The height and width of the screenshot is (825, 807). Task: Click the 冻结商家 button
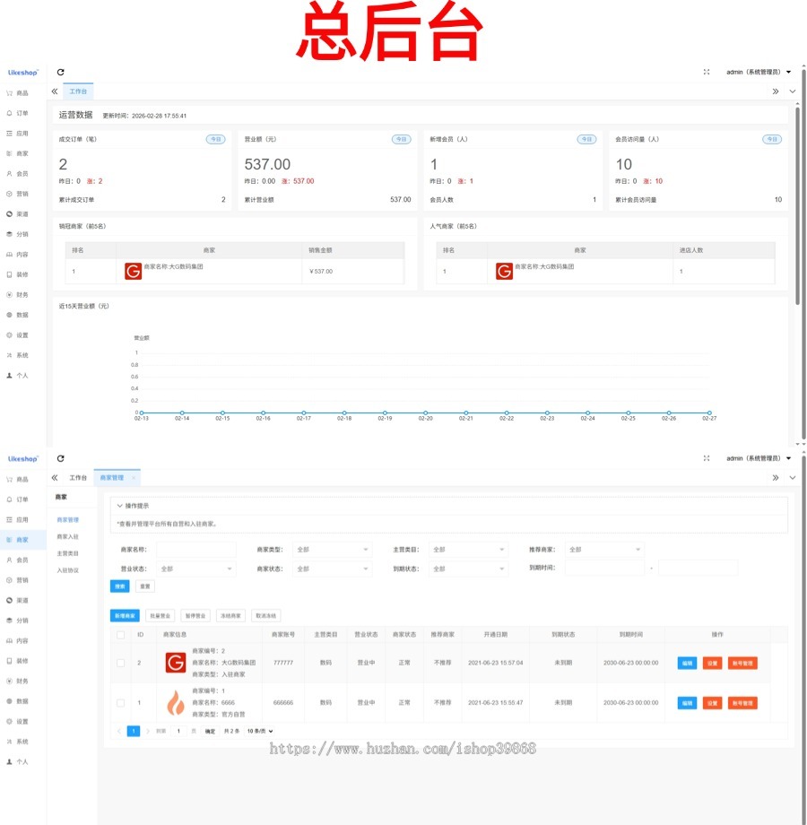click(x=230, y=615)
